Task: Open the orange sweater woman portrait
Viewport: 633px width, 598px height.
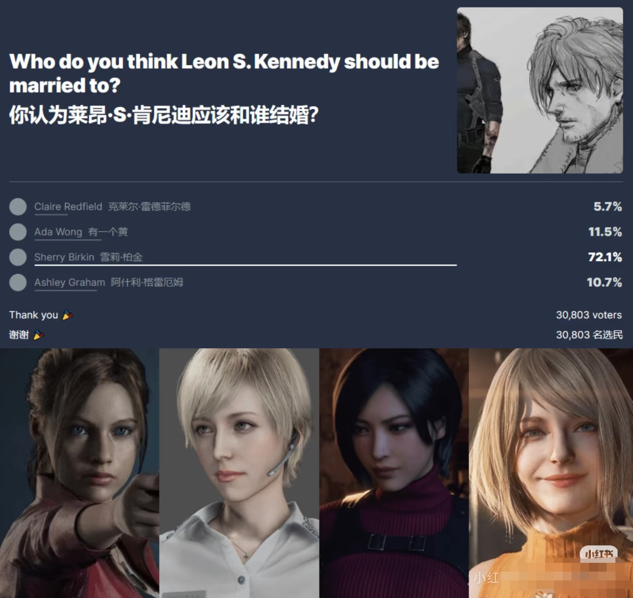Action: tap(551, 473)
